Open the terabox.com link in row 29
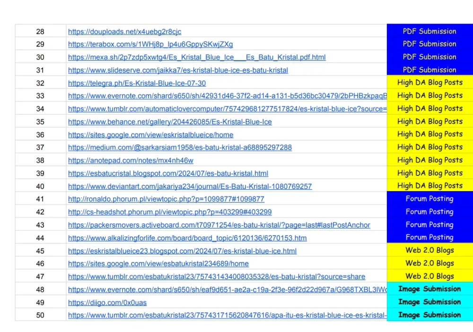473x332 pixels. click(x=150, y=44)
